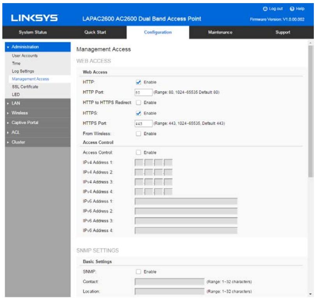Click the scrollbar up arrow

(x=311, y=43)
